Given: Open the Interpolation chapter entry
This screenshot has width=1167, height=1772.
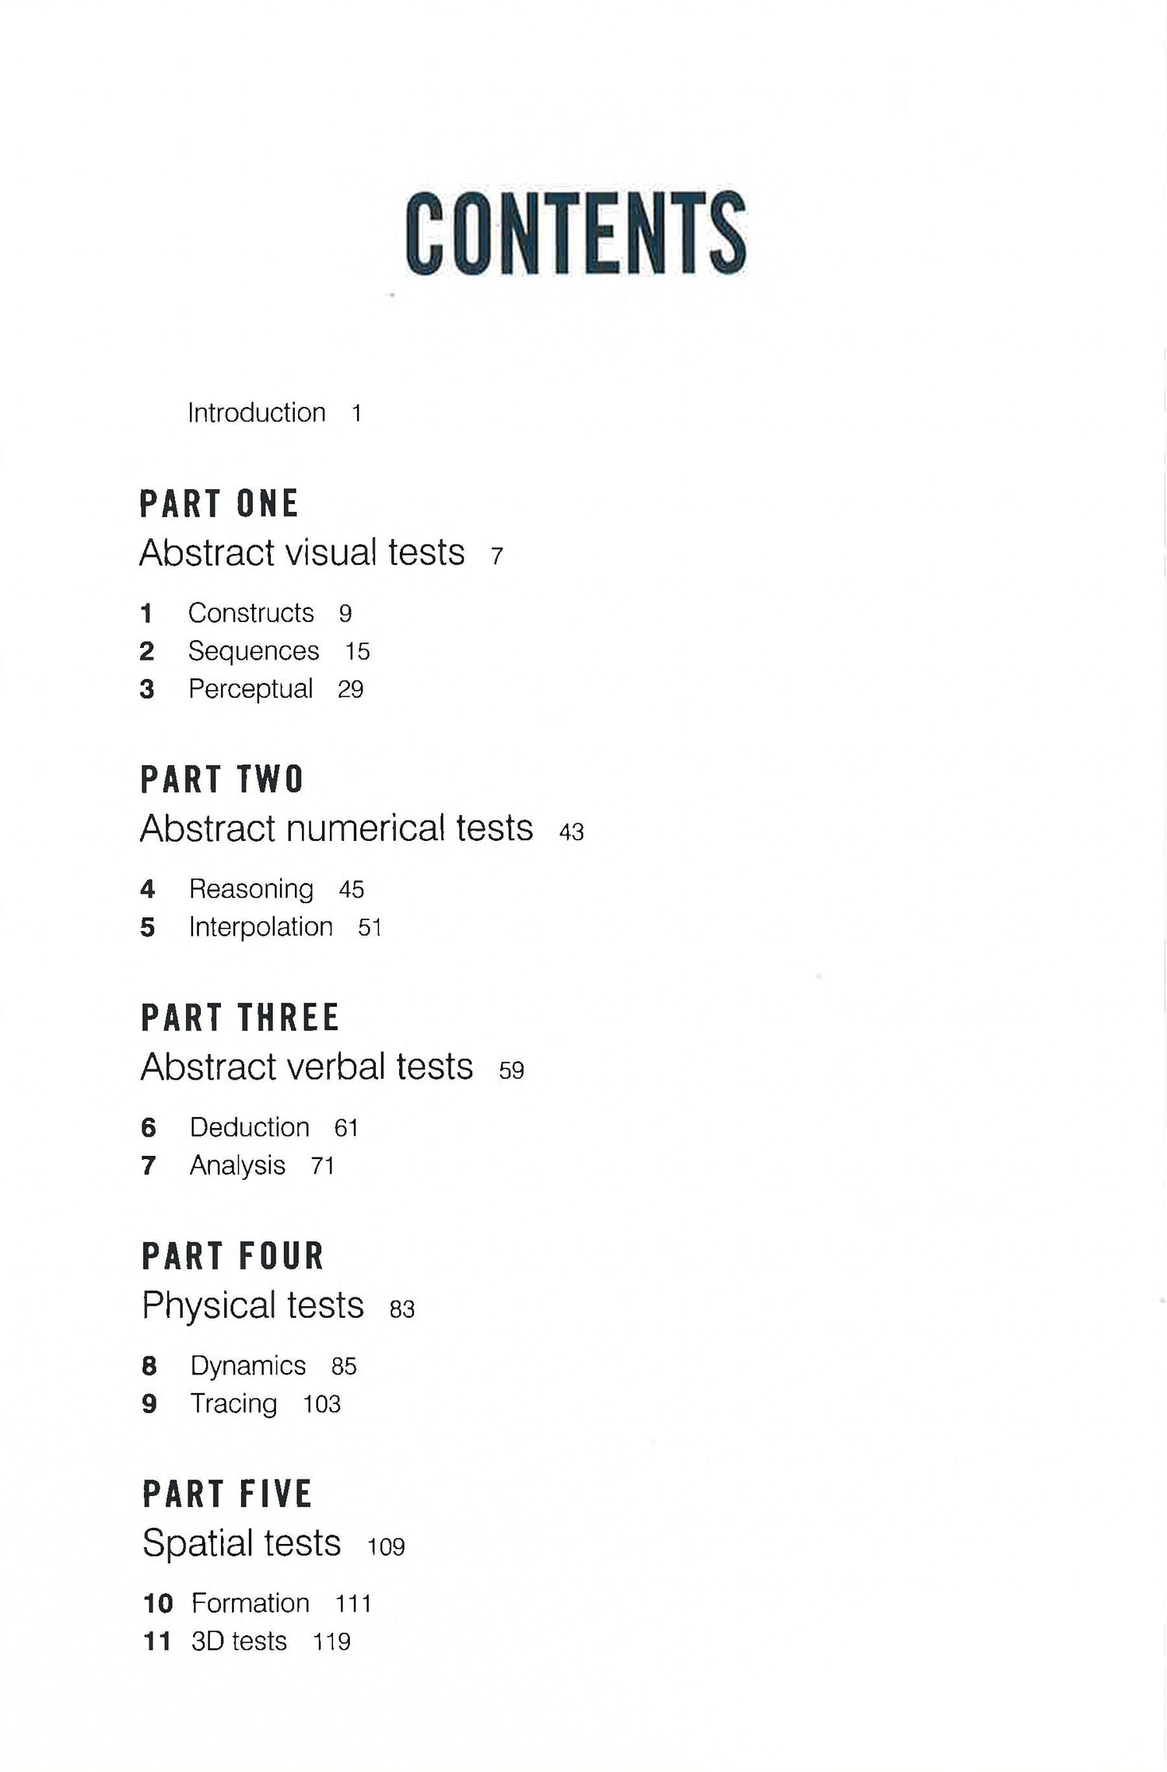Looking at the screenshot, I should 261,927.
